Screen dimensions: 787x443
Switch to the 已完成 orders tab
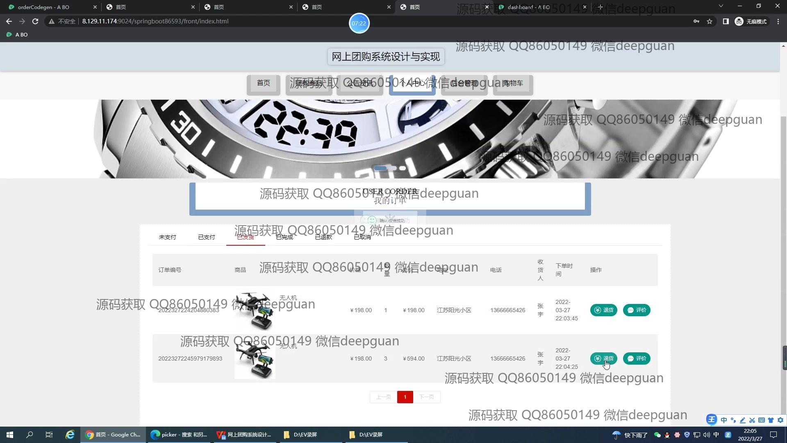pyautogui.click(x=284, y=237)
